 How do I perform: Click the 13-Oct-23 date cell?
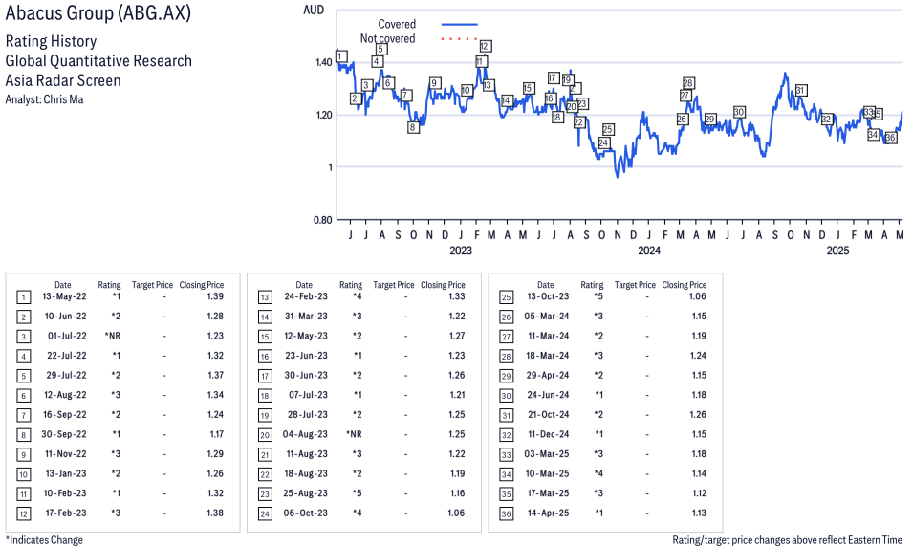(548, 296)
